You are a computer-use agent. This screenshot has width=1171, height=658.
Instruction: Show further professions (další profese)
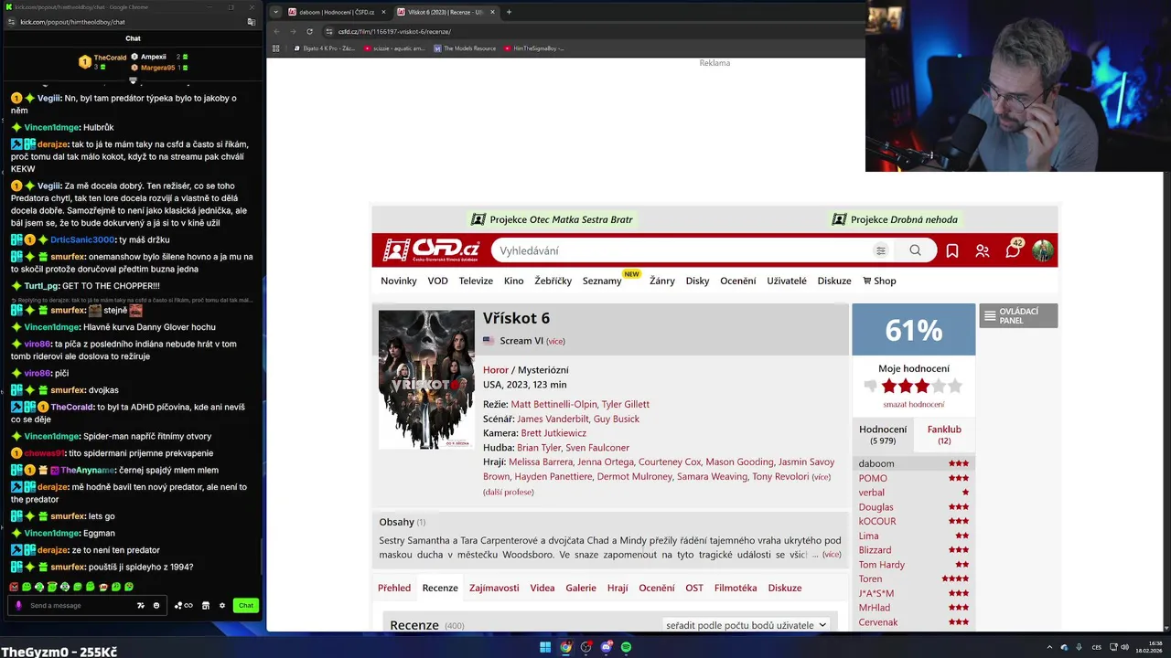click(x=508, y=492)
